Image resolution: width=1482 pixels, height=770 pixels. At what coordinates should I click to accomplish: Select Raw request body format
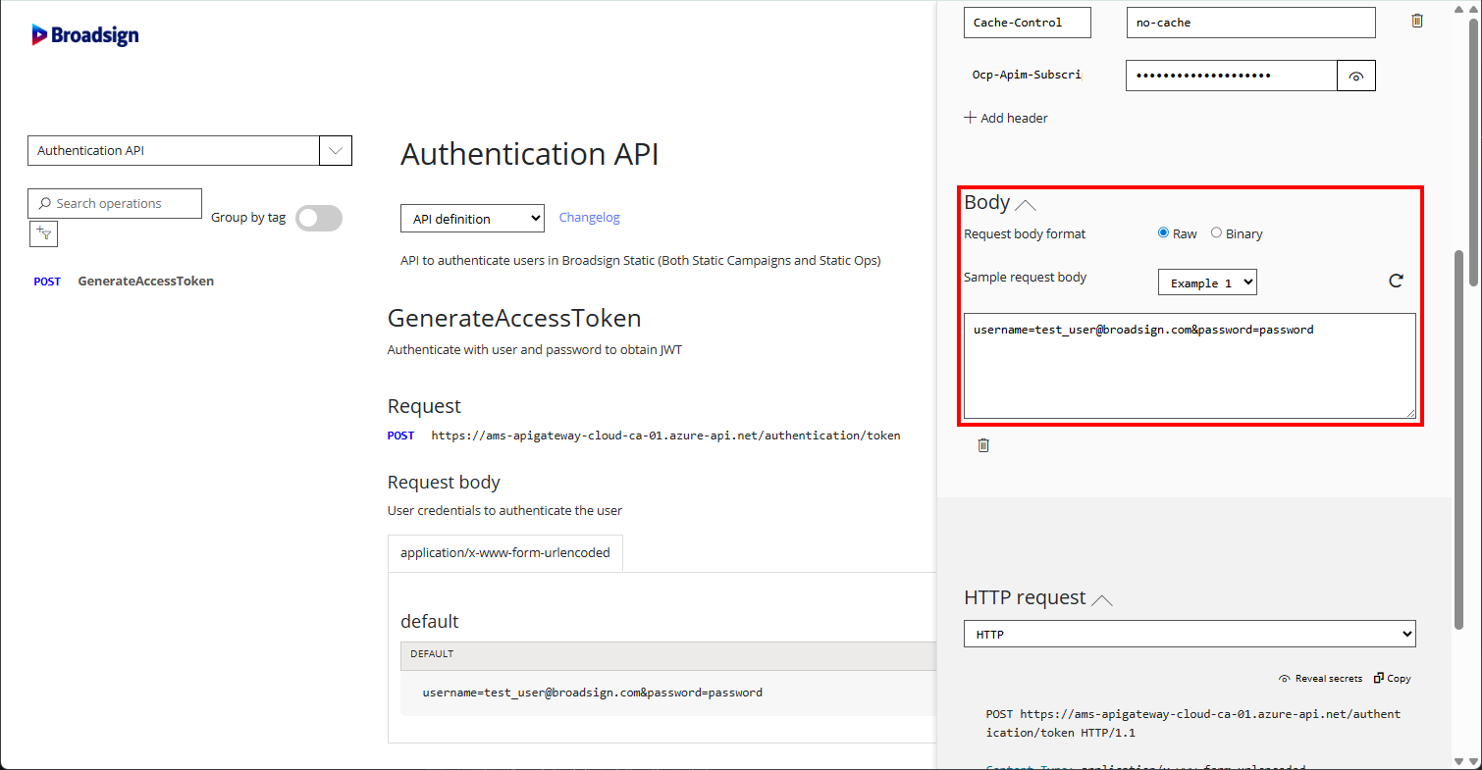[1164, 233]
